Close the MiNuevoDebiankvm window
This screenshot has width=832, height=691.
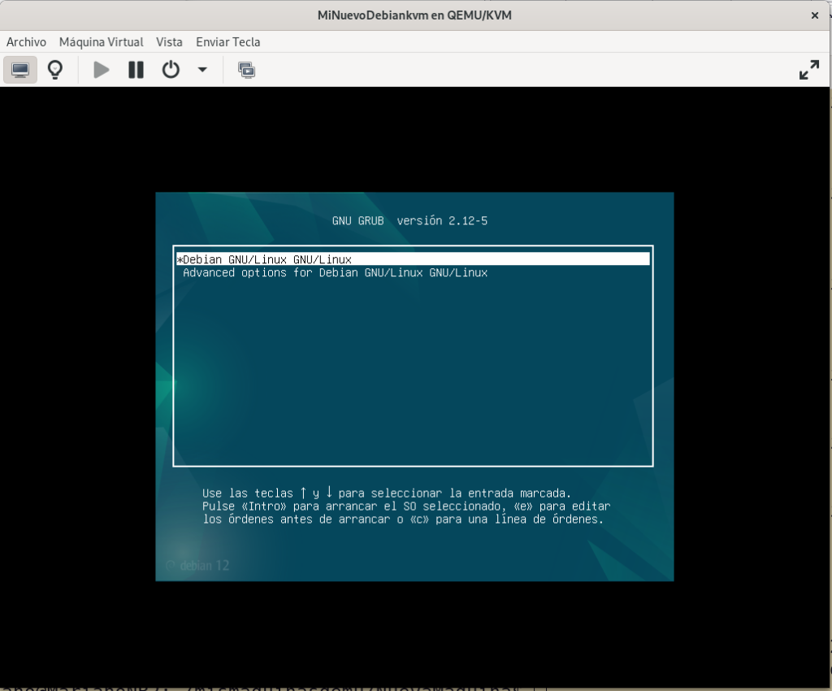[814, 15]
